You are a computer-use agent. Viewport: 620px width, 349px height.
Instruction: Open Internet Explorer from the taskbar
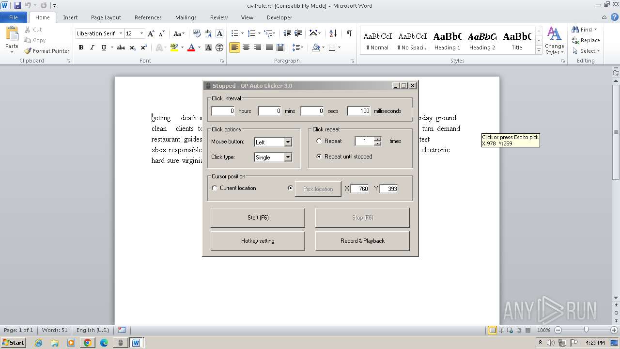click(38, 343)
